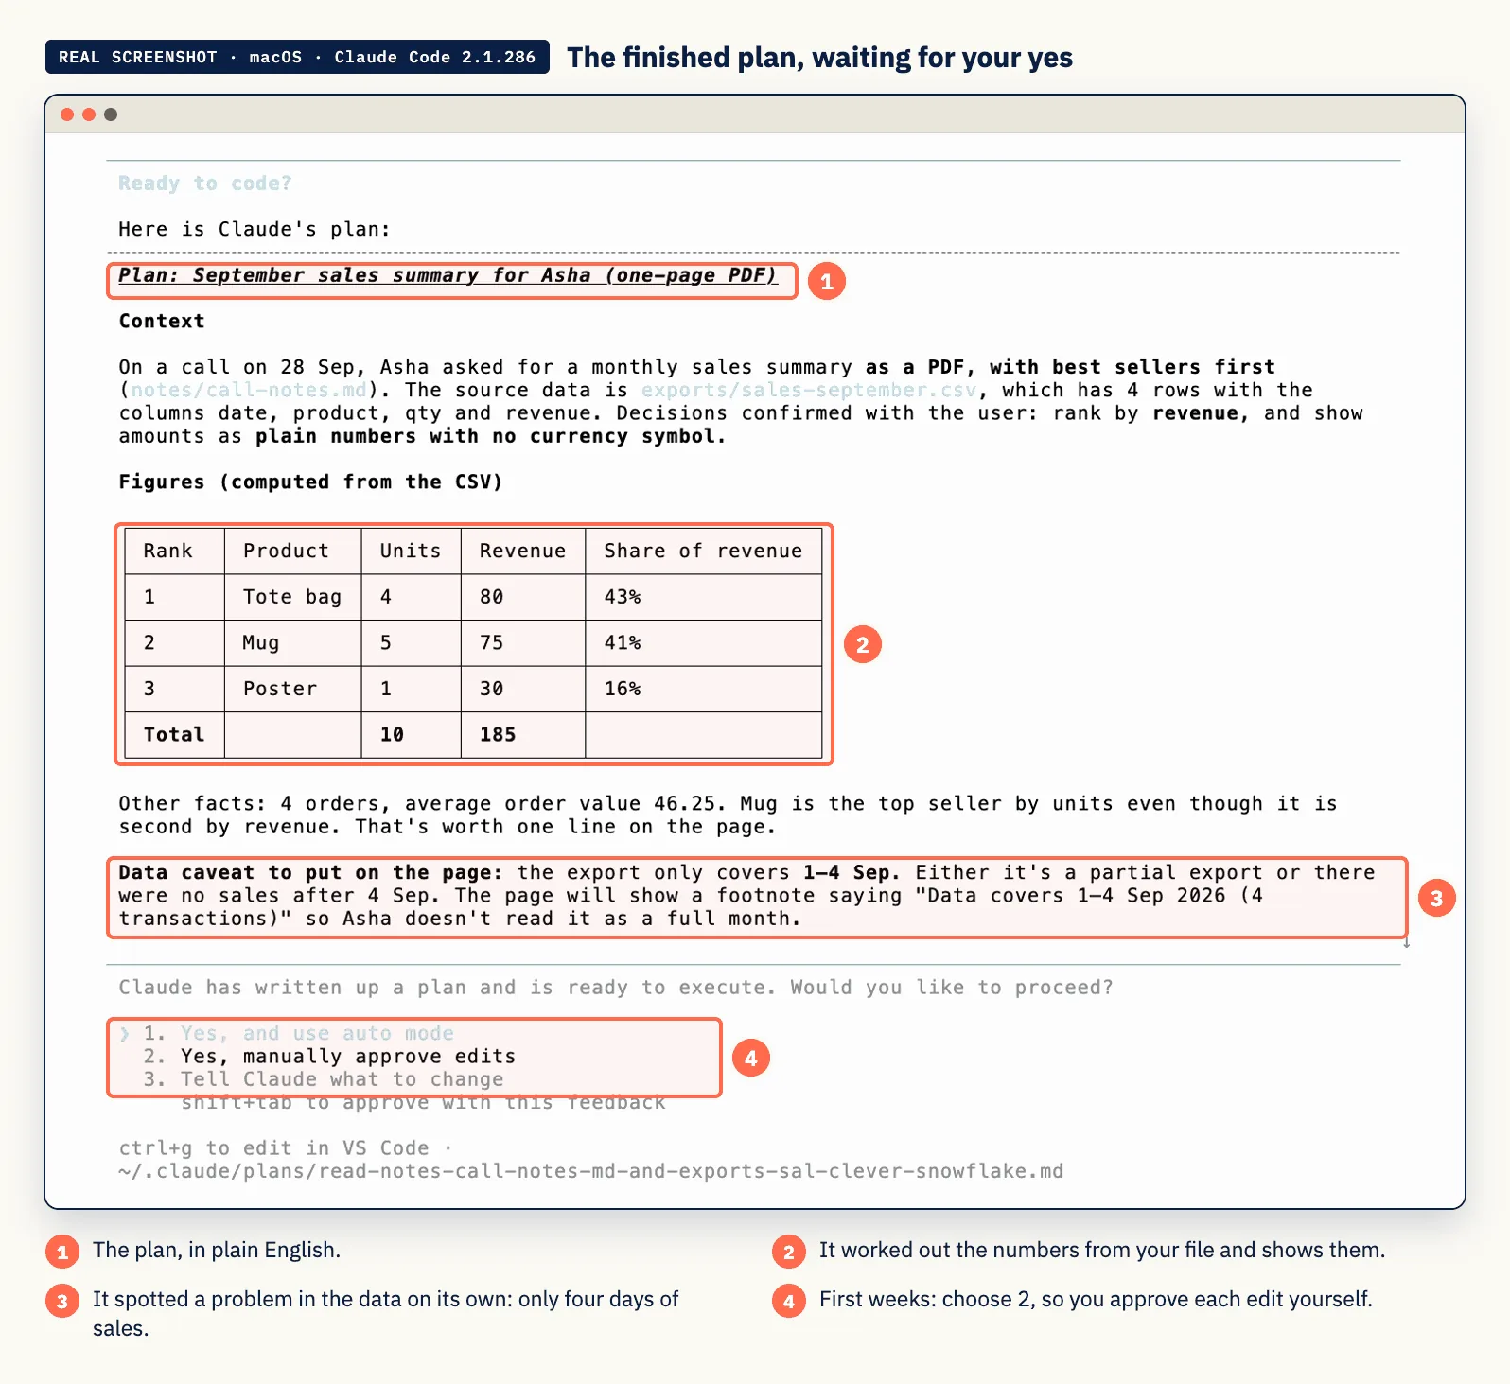Screen dimensions: 1510x1384
Task: Click the total revenue value '185'
Action: (498, 734)
